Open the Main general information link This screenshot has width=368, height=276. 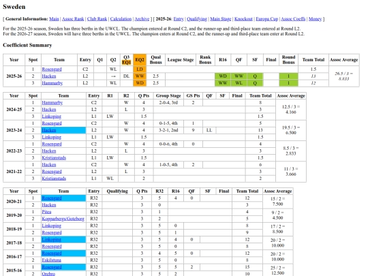click(54, 19)
